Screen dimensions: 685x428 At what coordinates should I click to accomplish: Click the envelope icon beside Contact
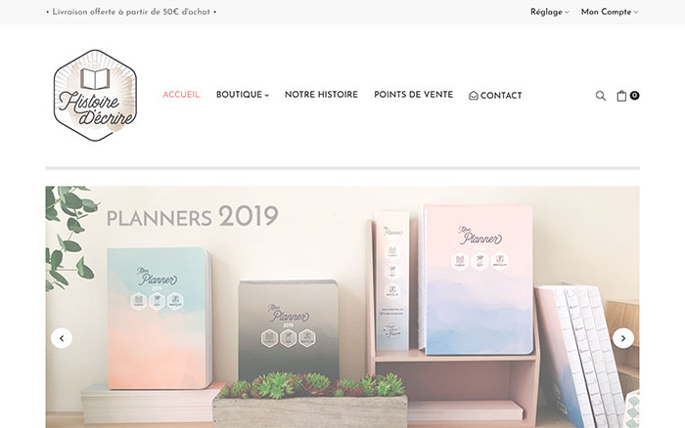473,96
